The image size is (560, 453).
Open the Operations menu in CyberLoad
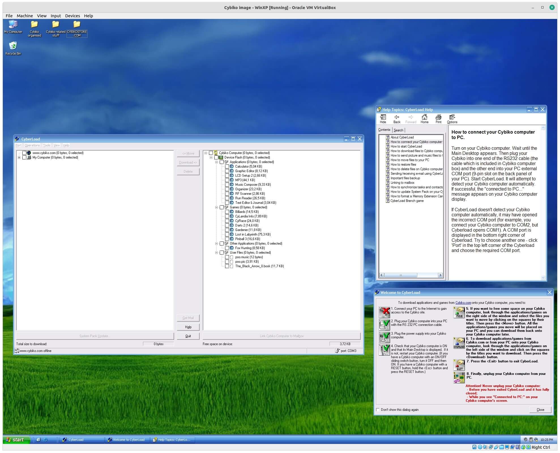coord(32,145)
